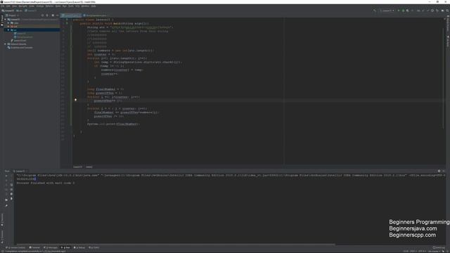Hide the Project panel with minus icon
The height and width of the screenshot is (253, 450).
click(58, 15)
